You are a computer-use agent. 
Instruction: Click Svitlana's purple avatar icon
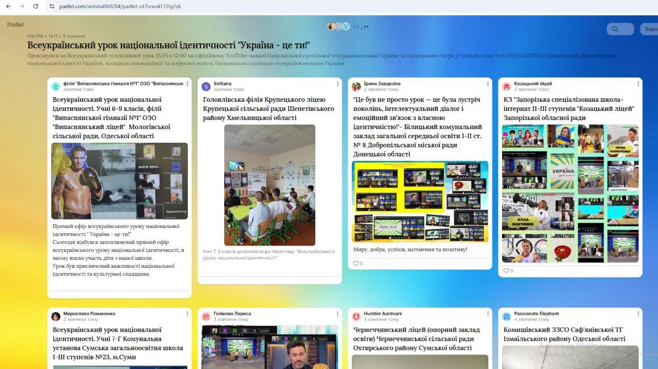click(x=206, y=86)
